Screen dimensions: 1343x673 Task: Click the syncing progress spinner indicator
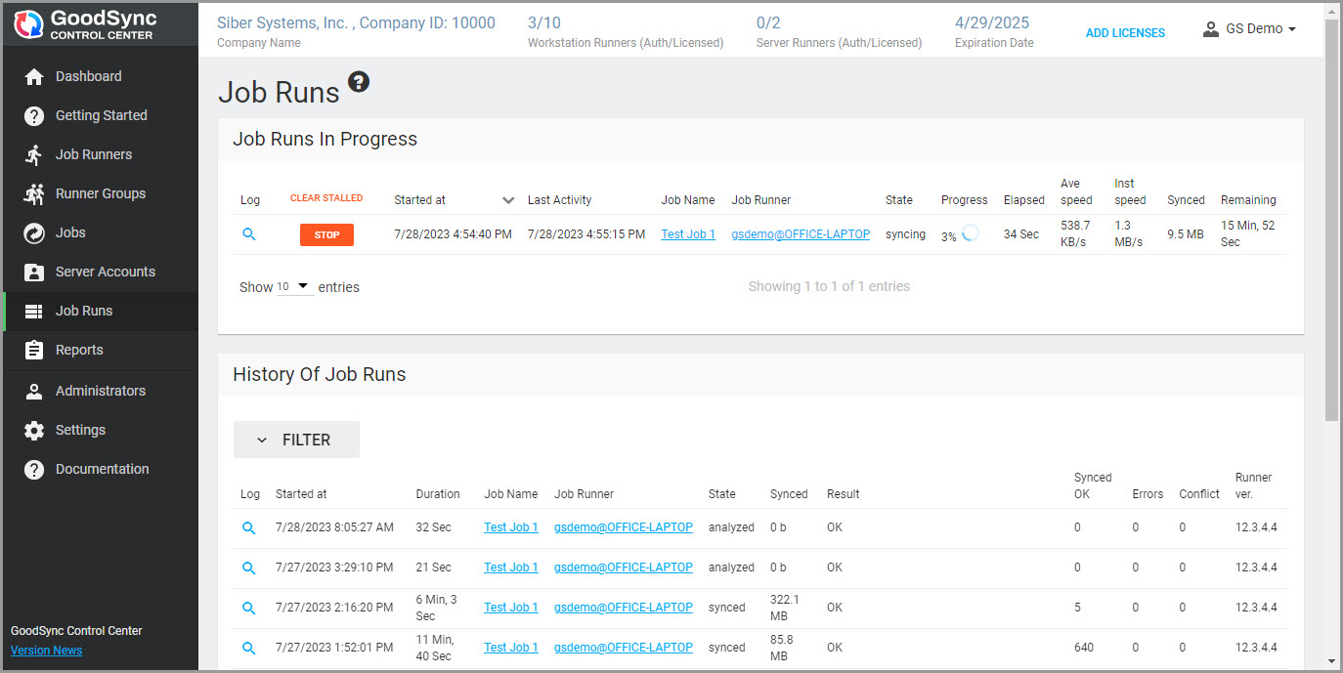pyautogui.click(x=971, y=234)
